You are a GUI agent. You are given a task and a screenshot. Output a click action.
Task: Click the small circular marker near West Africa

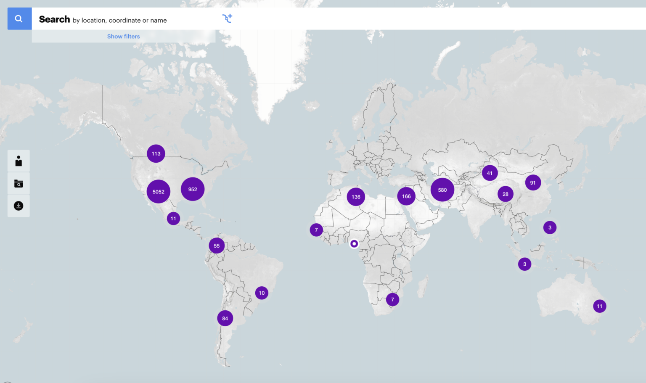click(354, 243)
